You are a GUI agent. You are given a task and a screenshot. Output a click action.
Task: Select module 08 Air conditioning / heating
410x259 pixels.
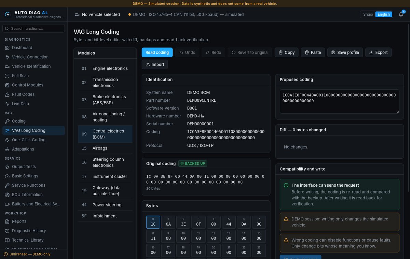(x=105, y=117)
